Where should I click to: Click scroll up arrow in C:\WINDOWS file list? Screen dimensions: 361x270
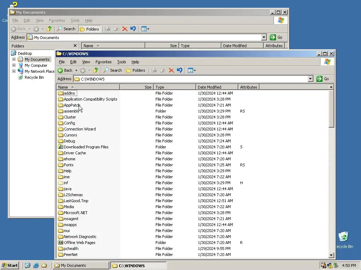pos(331,87)
